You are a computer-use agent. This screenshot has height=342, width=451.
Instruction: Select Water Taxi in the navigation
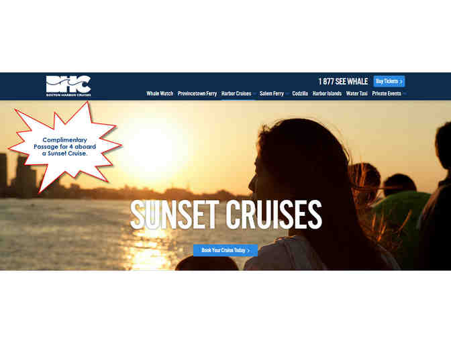pyautogui.click(x=356, y=93)
